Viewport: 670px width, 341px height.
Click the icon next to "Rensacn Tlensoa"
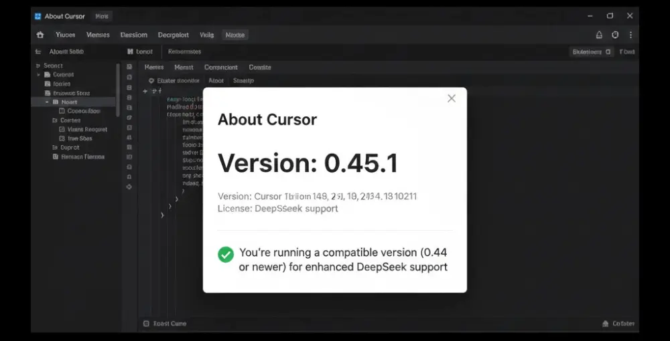(x=55, y=156)
